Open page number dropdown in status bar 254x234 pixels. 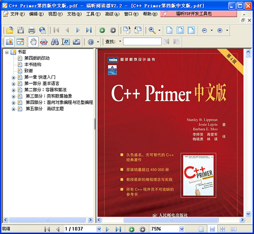click(99, 229)
